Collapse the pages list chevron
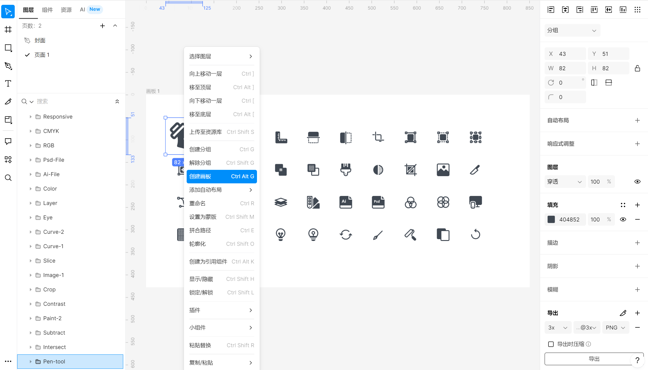 tap(115, 26)
